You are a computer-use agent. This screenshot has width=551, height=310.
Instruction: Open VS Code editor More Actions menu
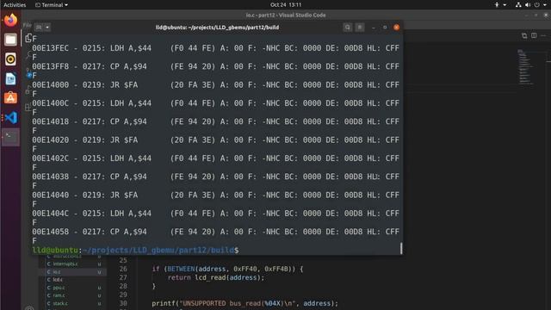(x=543, y=35)
